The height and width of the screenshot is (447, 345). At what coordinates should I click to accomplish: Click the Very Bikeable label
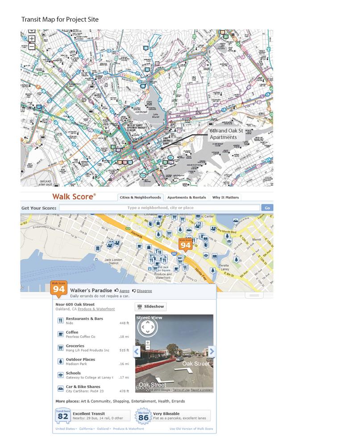(166, 413)
